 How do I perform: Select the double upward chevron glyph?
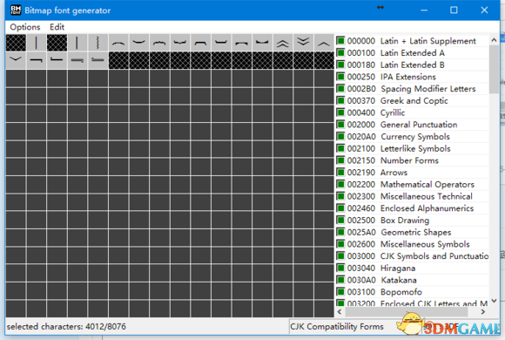pos(283,43)
